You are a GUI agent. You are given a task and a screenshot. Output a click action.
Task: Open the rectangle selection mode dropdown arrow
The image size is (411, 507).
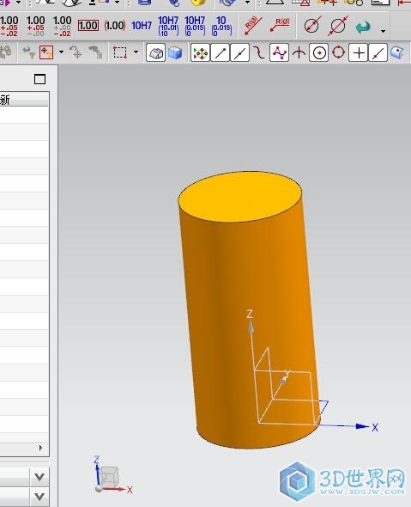[136, 52]
